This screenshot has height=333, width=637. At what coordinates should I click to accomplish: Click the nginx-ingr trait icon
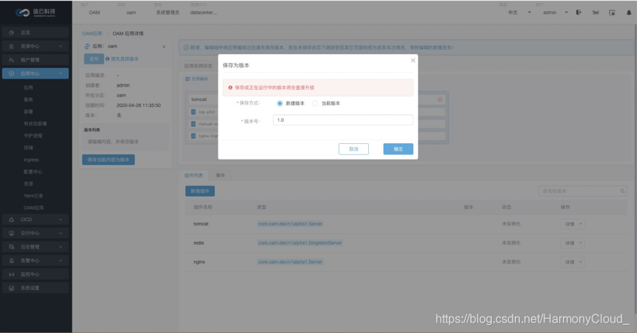point(193,136)
